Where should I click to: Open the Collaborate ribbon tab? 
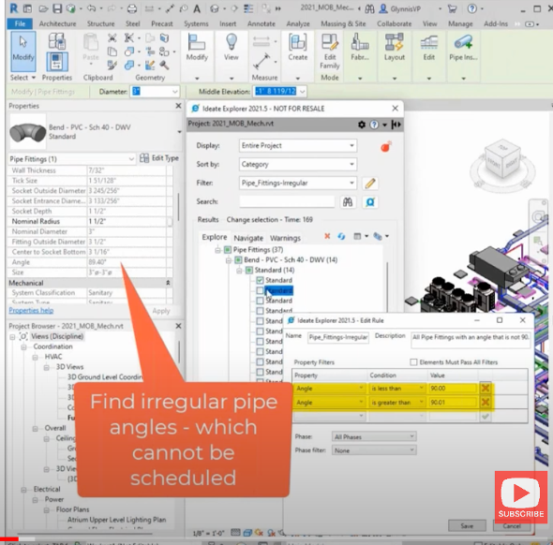pos(394,23)
